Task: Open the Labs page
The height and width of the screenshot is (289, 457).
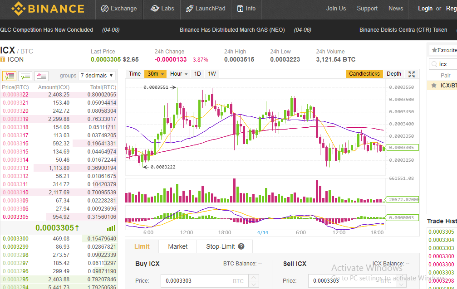Action: tap(162, 9)
